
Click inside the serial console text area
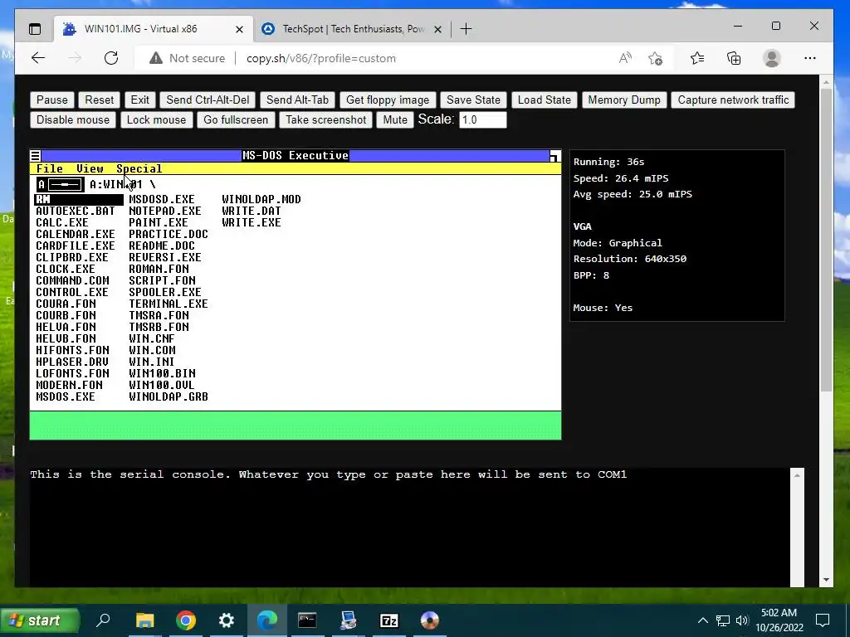[409, 527]
